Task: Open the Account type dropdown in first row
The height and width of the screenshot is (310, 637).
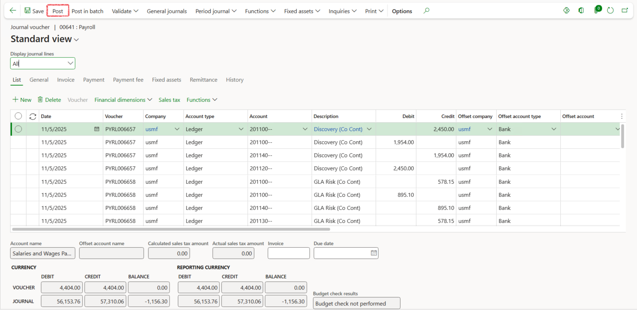Action: pyautogui.click(x=241, y=129)
